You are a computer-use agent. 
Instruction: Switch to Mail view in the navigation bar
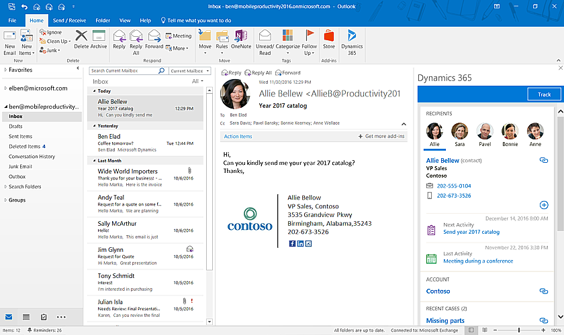click(9, 317)
